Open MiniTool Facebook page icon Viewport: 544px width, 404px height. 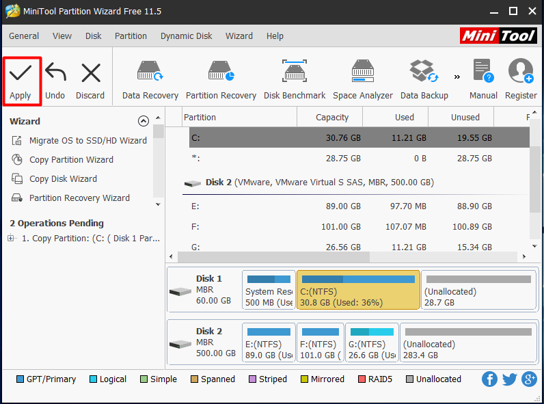click(489, 379)
